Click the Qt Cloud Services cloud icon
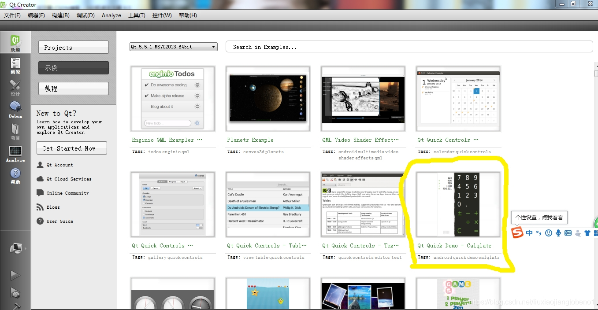The image size is (598, 310). (x=40, y=179)
